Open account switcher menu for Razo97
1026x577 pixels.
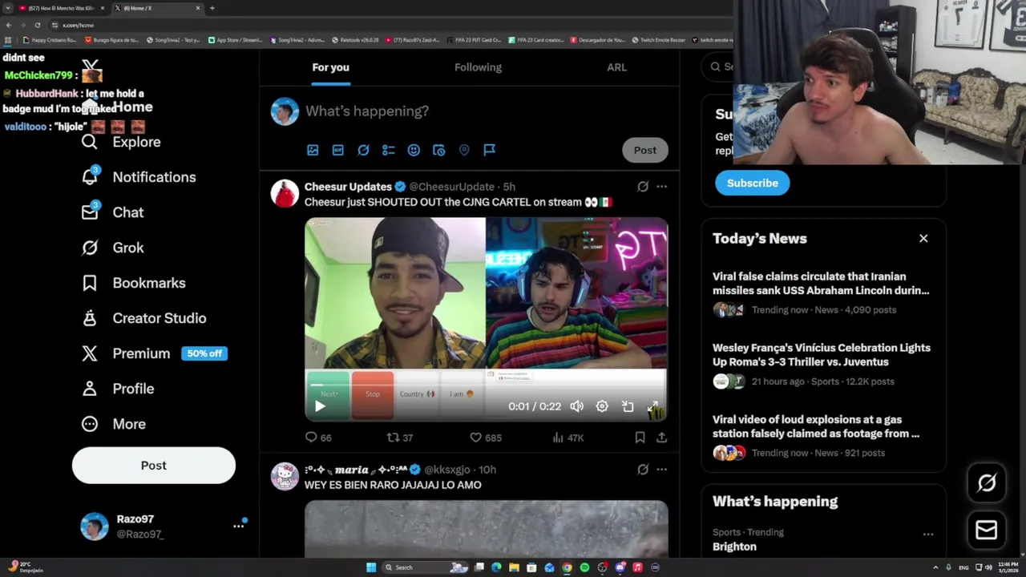pyautogui.click(x=238, y=527)
